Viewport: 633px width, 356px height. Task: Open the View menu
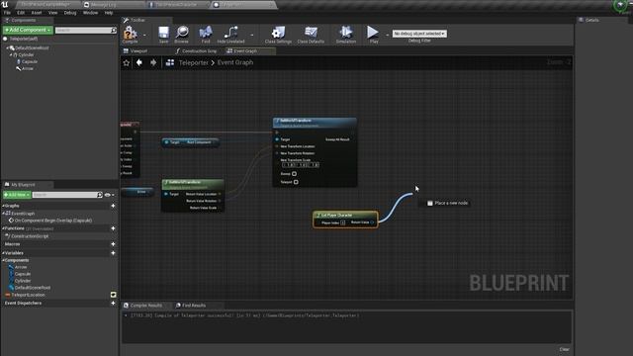(x=52, y=13)
